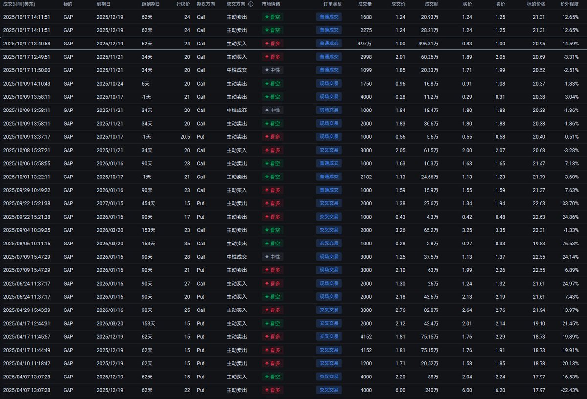Click the info icon beside 成交方向 header
Image resolution: width=587 pixels, height=399 pixels.
tap(251, 4)
